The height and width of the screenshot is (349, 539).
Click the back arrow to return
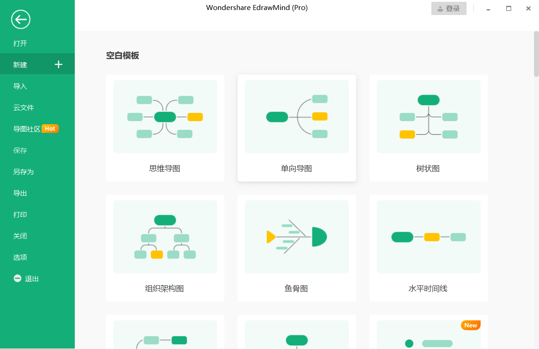(x=20, y=20)
